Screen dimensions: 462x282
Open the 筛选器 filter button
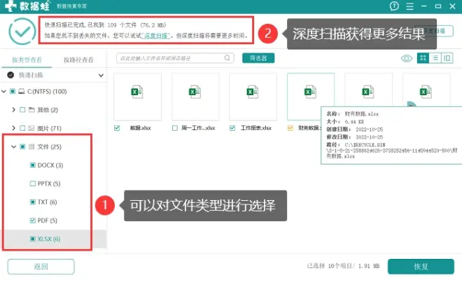tap(258, 58)
